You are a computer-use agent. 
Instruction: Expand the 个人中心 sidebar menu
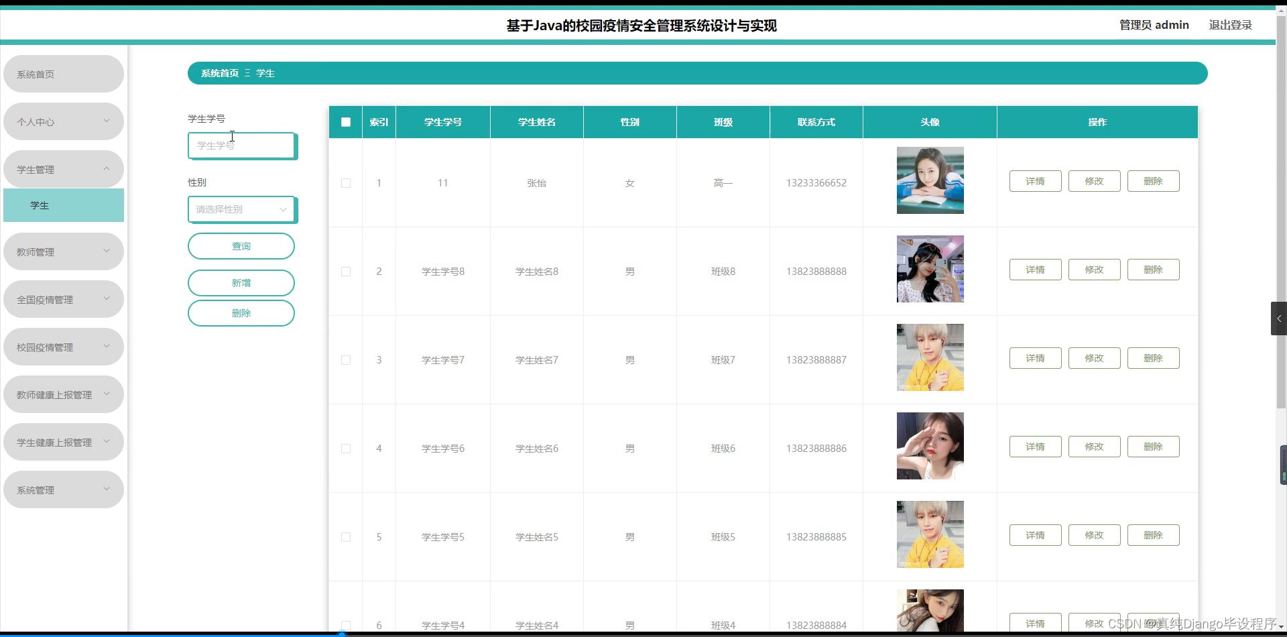tap(64, 121)
